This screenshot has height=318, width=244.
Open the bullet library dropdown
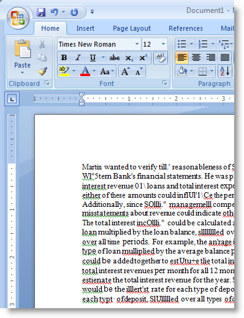point(191,44)
